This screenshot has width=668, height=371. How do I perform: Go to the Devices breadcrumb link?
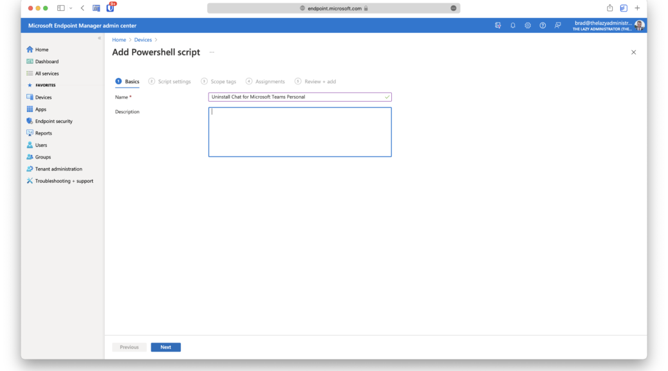coord(143,40)
